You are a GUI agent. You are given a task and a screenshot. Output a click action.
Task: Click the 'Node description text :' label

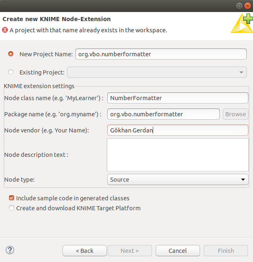pos(36,155)
